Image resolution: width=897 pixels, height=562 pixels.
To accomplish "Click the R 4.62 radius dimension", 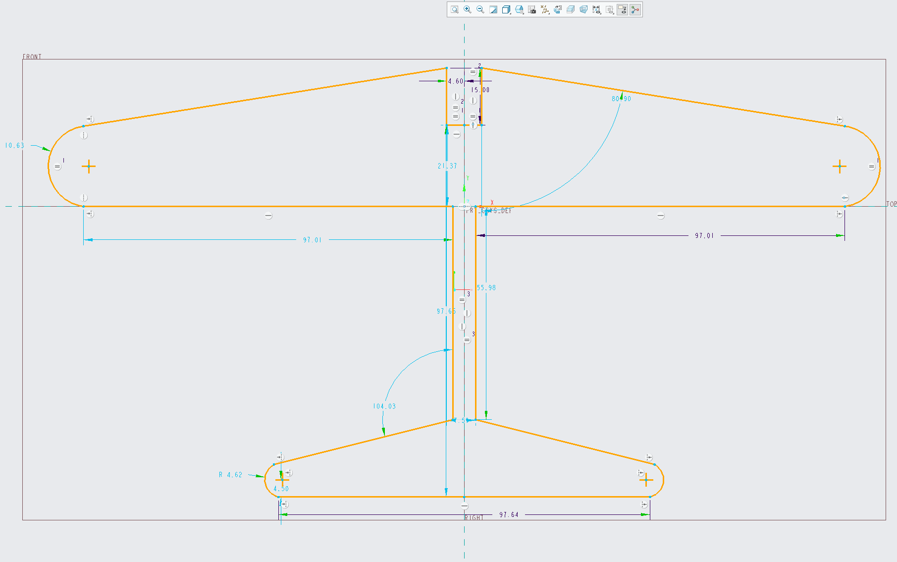I will pyautogui.click(x=231, y=475).
